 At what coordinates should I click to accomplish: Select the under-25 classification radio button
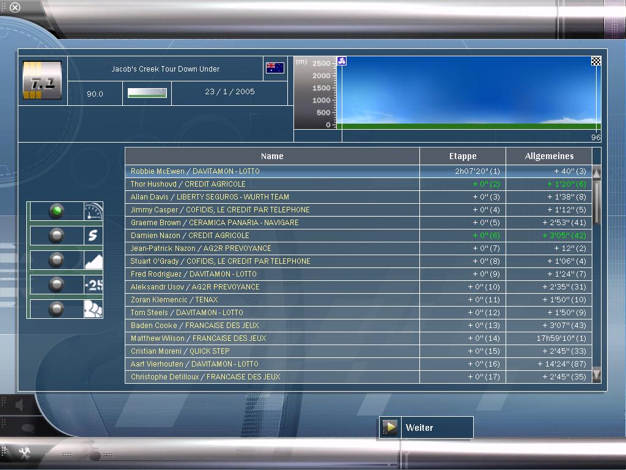click(56, 285)
